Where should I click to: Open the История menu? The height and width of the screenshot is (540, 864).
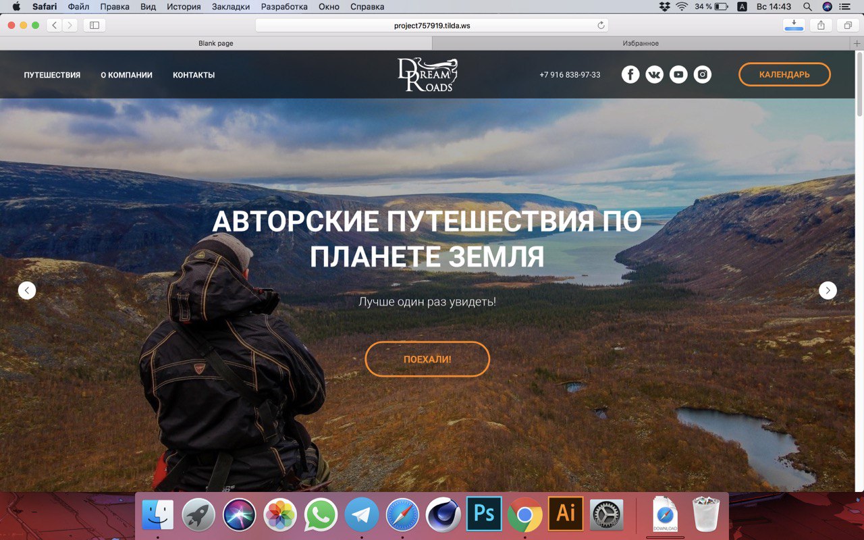point(183,7)
